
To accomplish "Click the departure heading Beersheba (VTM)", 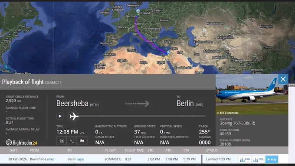I will coord(77,104).
